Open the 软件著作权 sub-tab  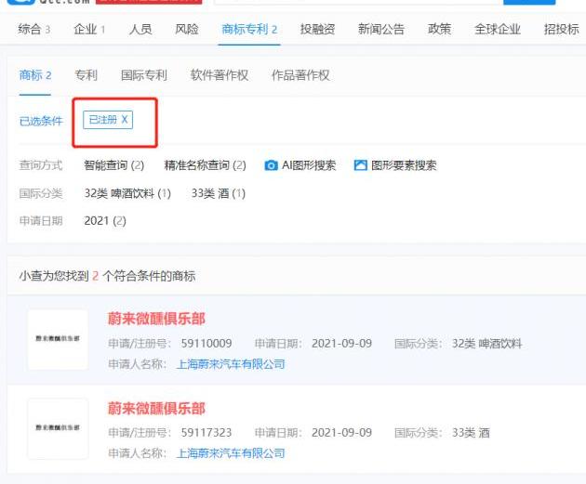click(x=219, y=75)
